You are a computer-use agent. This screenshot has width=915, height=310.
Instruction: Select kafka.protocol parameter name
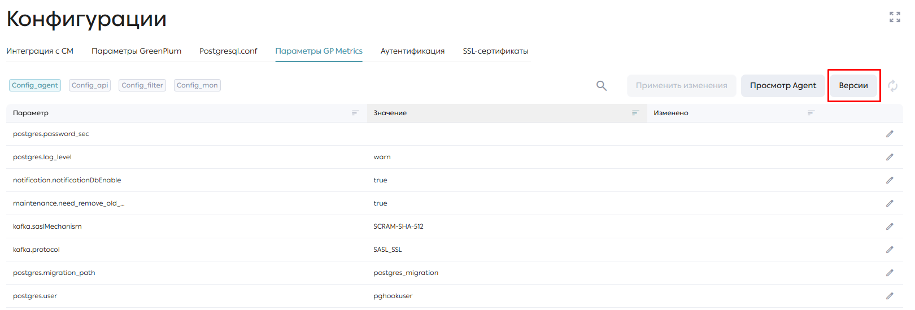pyautogui.click(x=36, y=250)
